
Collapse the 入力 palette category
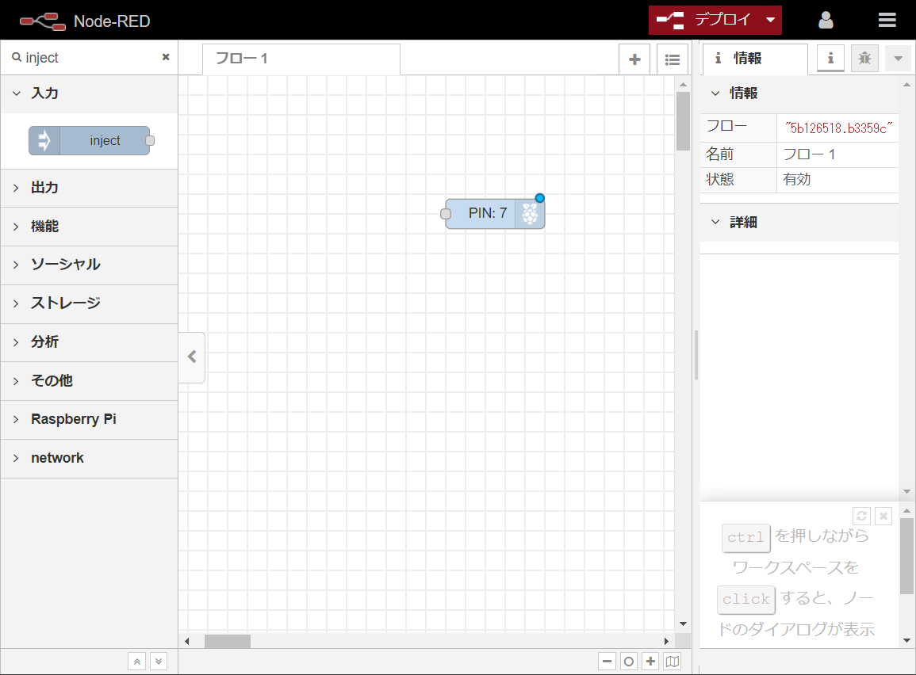click(x=90, y=93)
